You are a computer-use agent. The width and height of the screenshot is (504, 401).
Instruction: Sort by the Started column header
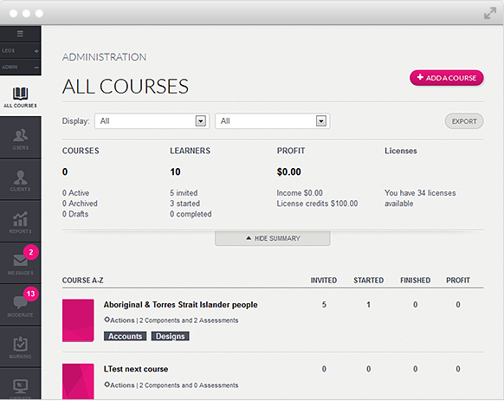click(368, 280)
